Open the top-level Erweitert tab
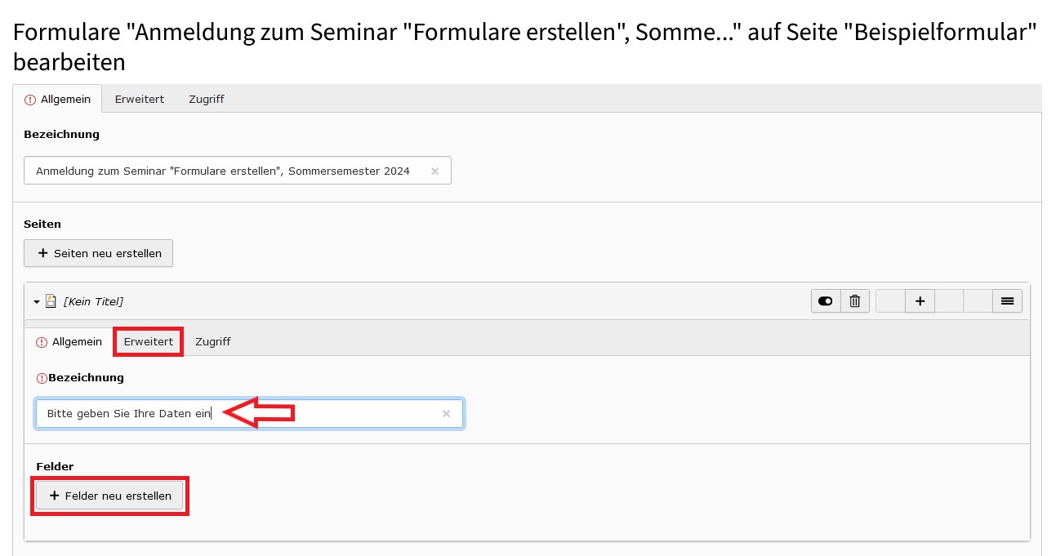Viewport: 1056px width, 556px height. [140, 99]
